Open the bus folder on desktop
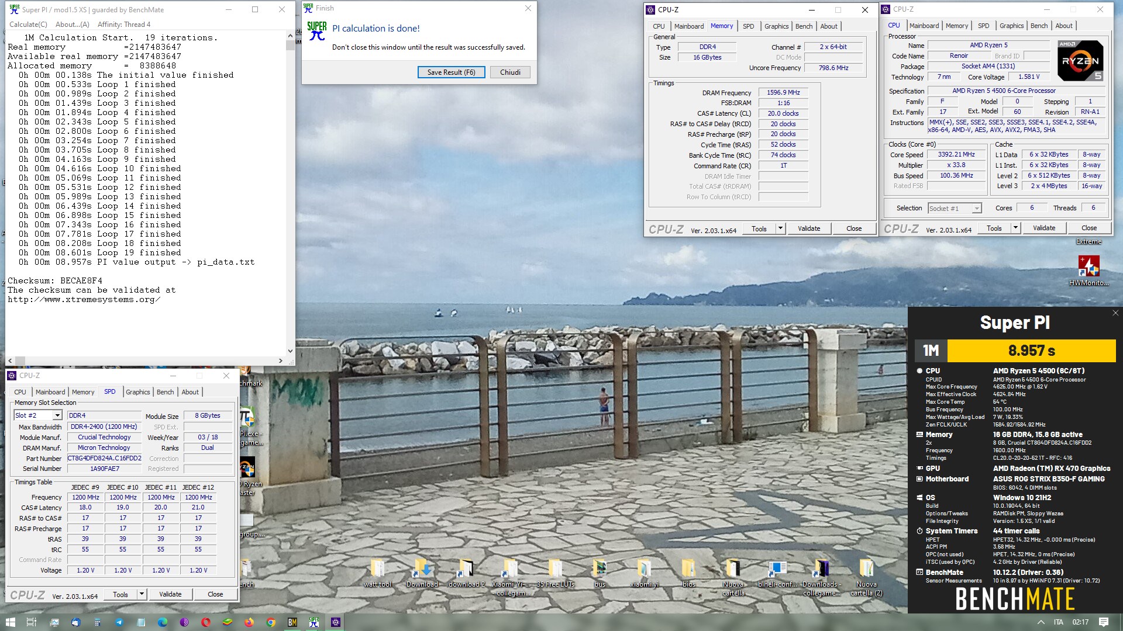The width and height of the screenshot is (1123, 631). pos(600,573)
